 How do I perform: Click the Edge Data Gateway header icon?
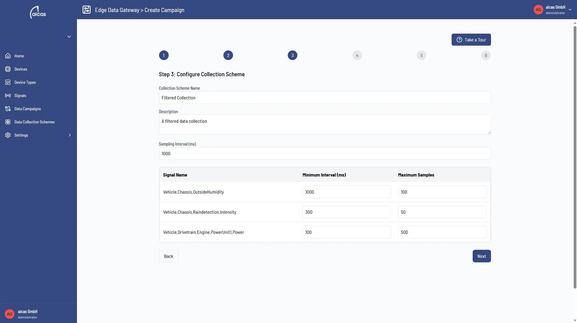tap(87, 10)
